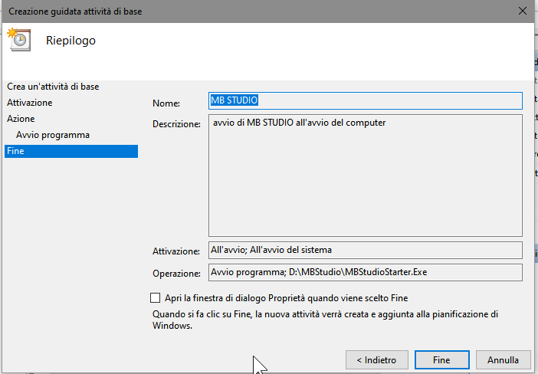The height and width of the screenshot is (374, 538).
Task: Click the 'Descrizione:' label
Action: [x=176, y=124]
